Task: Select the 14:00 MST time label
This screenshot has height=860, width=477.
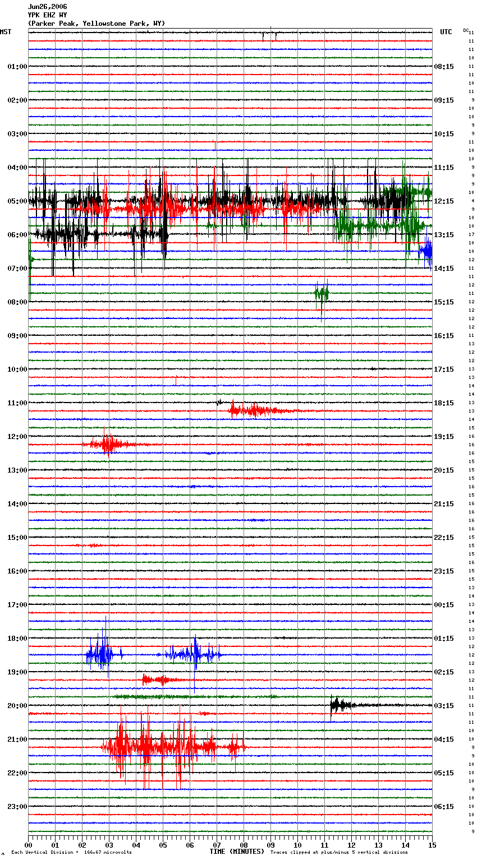Action: pyautogui.click(x=17, y=503)
